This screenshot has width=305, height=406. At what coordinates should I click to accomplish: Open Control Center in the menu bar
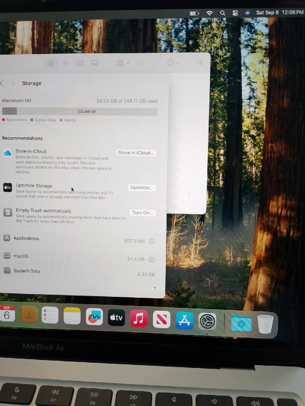coord(235,13)
